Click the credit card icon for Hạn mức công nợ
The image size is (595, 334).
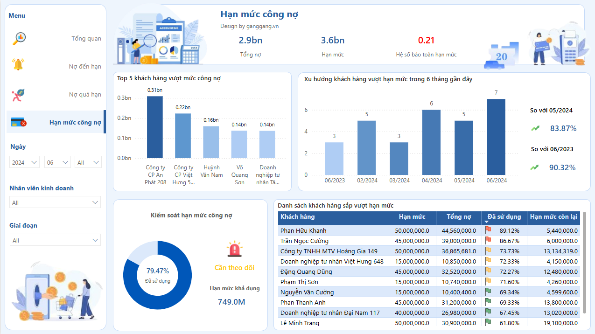click(18, 122)
